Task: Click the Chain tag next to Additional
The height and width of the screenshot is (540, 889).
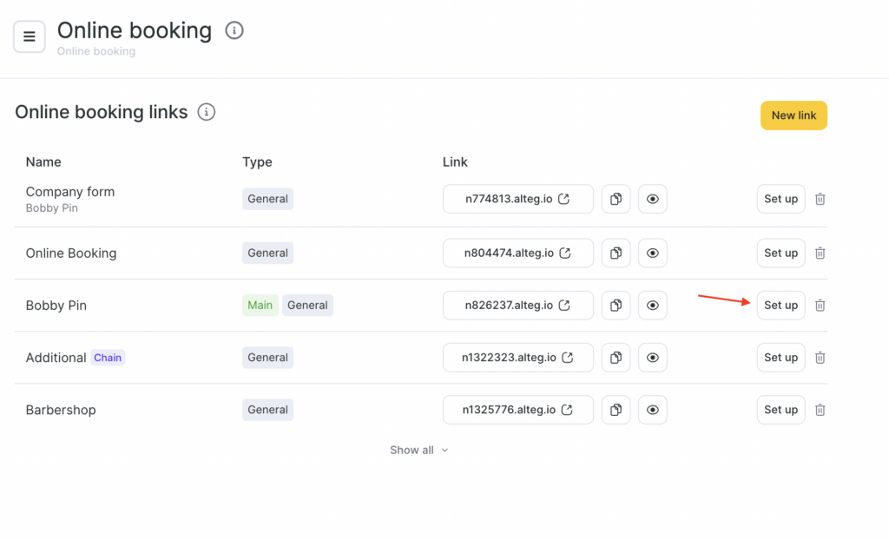Action: (x=108, y=358)
